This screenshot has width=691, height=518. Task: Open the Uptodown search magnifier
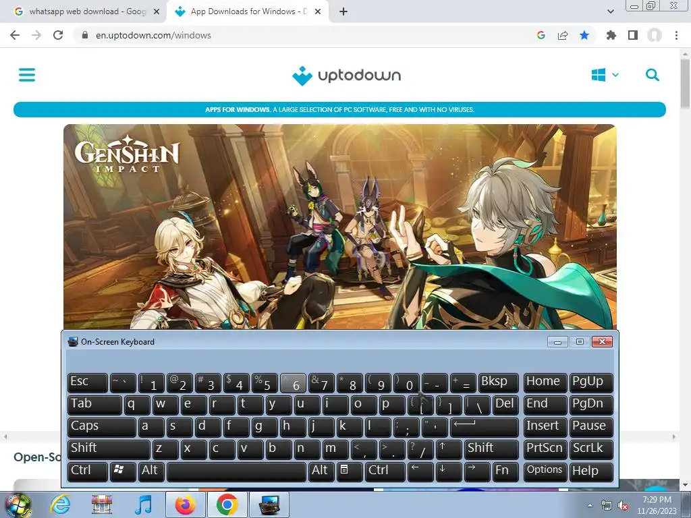pyautogui.click(x=653, y=75)
